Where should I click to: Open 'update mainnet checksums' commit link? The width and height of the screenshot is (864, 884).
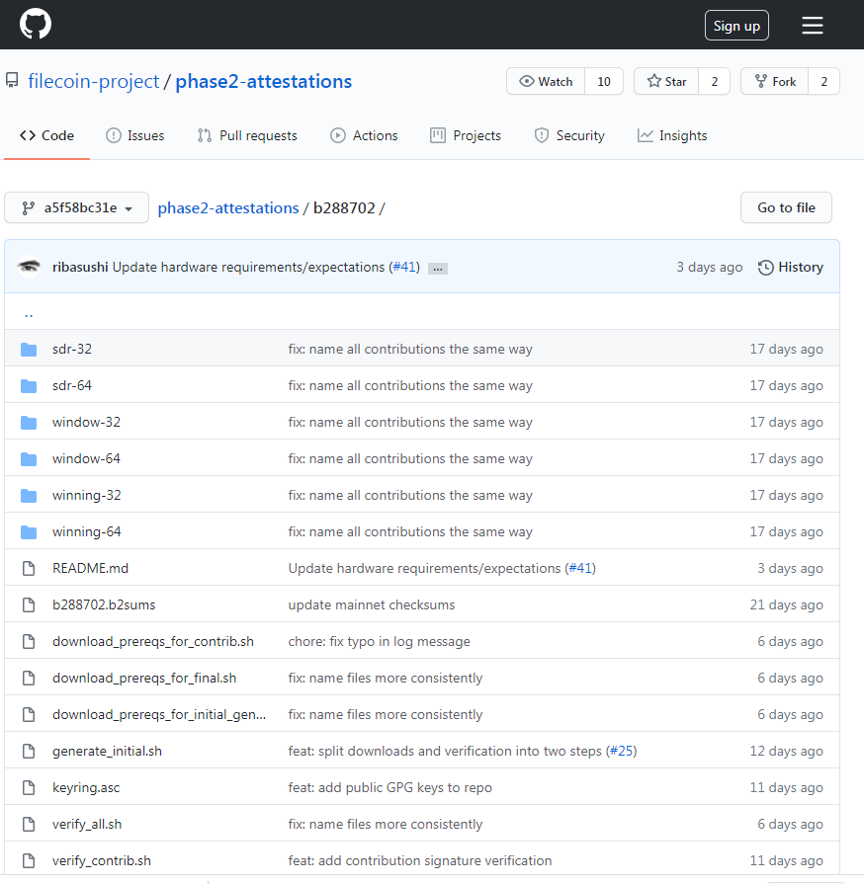tap(372, 604)
